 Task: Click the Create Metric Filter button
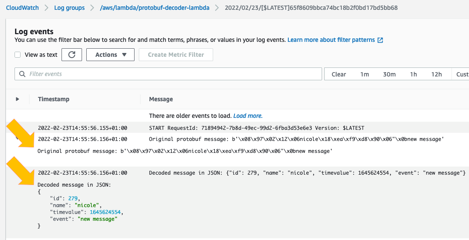pyautogui.click(x=176, y=55)
